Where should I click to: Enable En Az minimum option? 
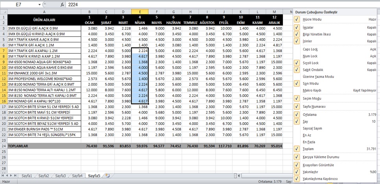click(336, 135)
